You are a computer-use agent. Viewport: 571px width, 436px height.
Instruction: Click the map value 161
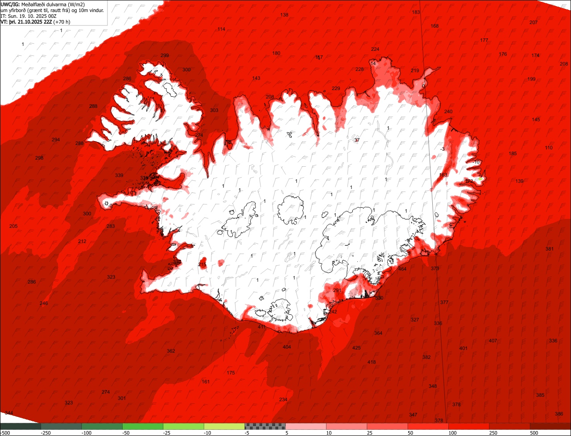point(206,382)
